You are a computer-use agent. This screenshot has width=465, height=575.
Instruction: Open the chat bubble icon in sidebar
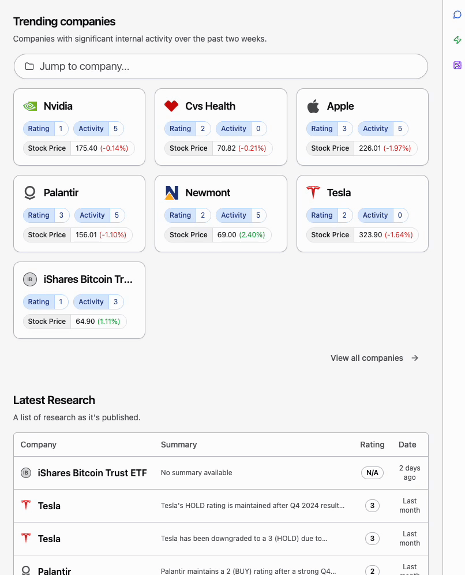pyautogui.click(x=457, y=14)
